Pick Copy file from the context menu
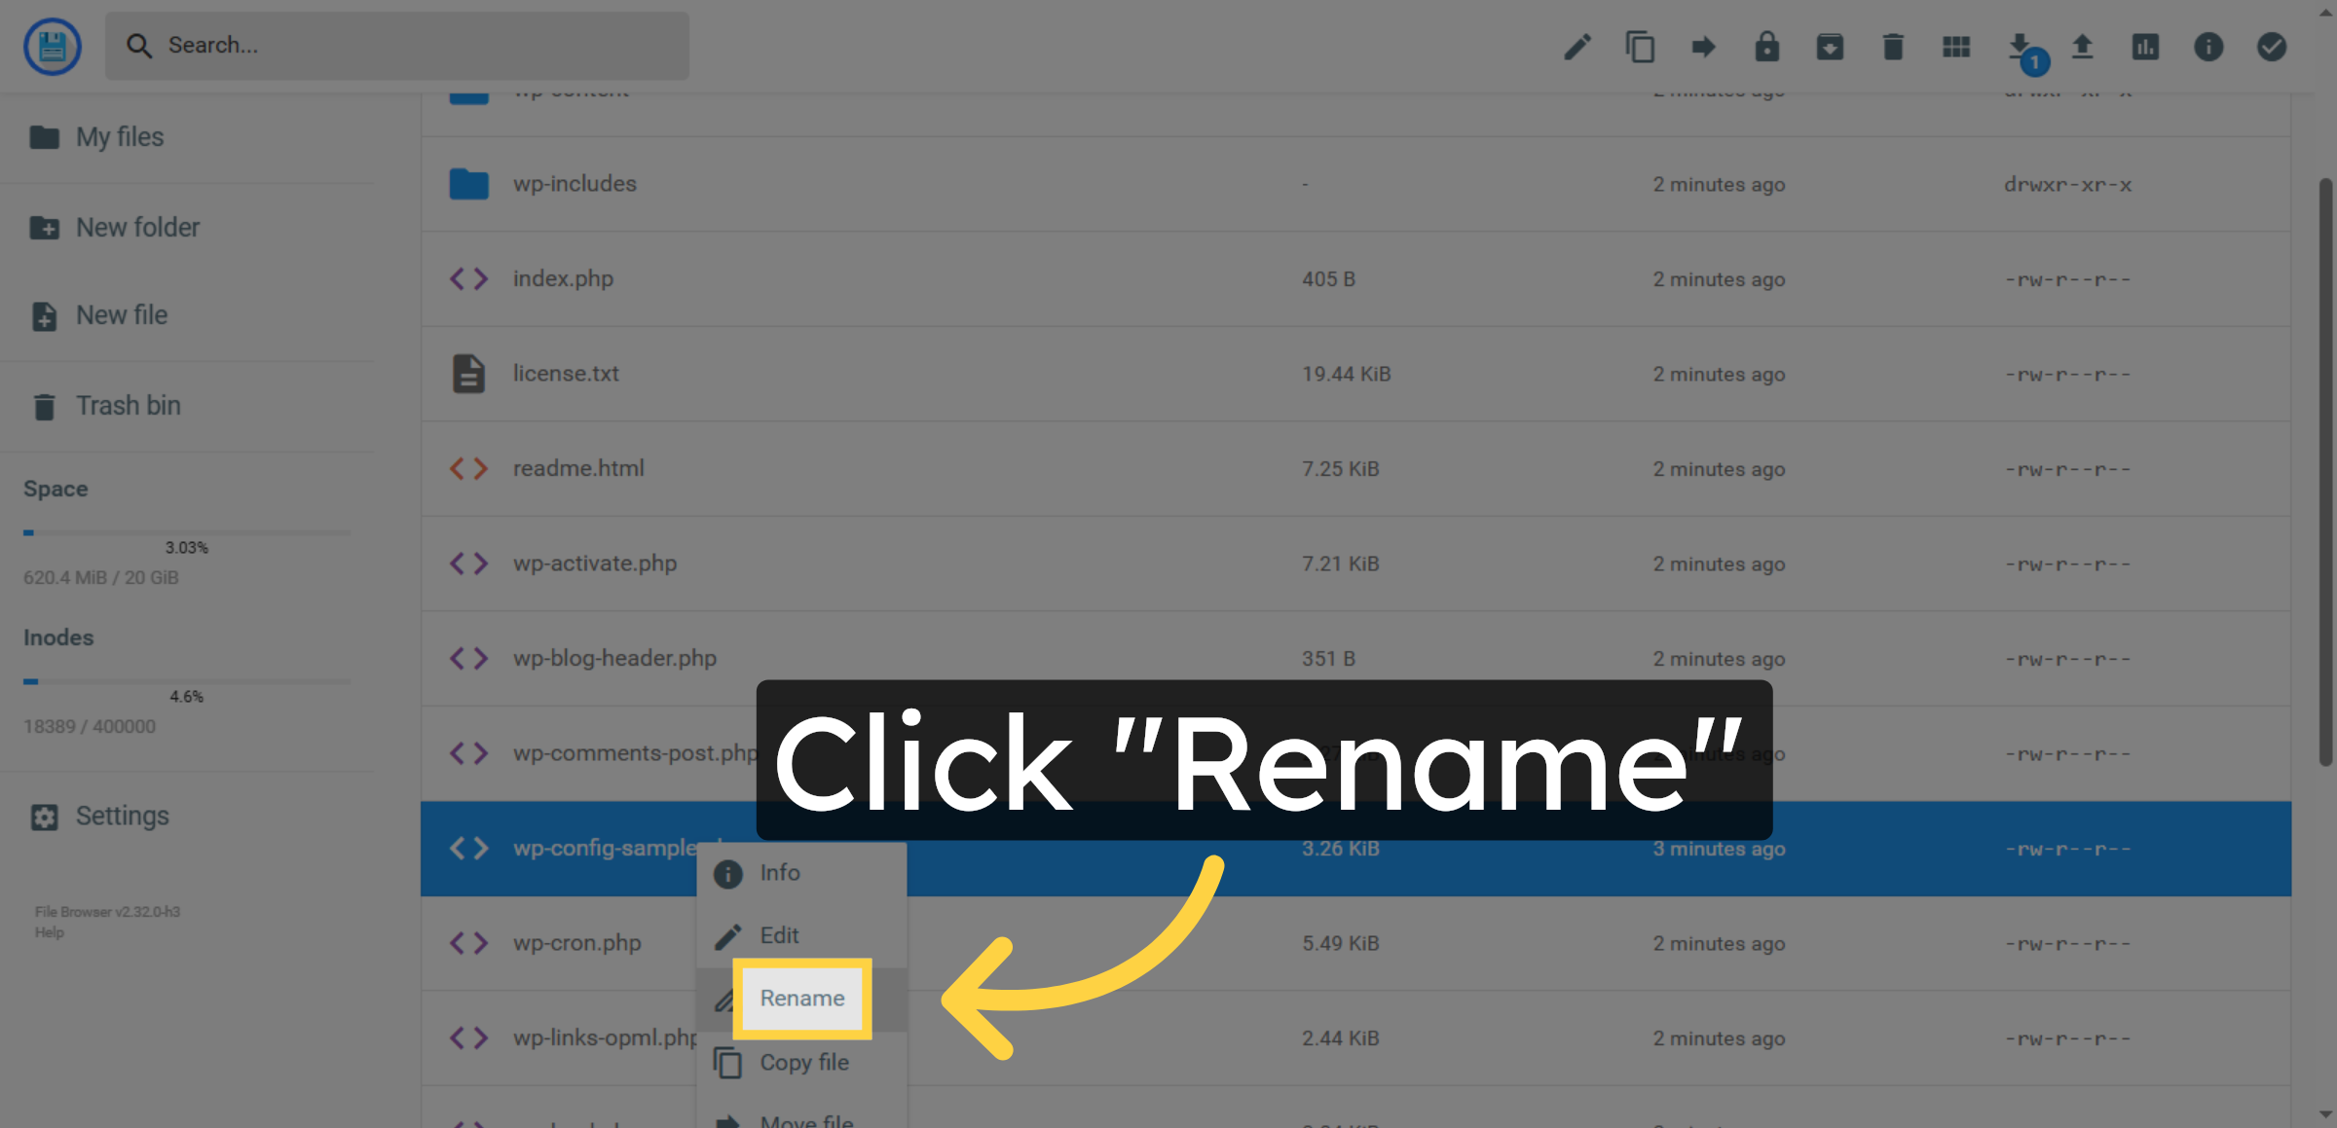 (x=802, y=1062)
